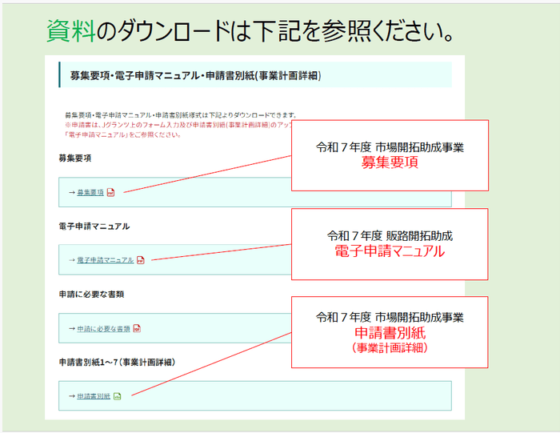The width and height of the screenshot is (560, 433).
Task: Click the red 募集要項 callout box
Action: [390, 155]
